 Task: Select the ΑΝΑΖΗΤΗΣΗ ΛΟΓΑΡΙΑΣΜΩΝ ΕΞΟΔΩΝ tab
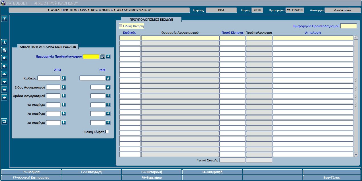pos(48,47)
